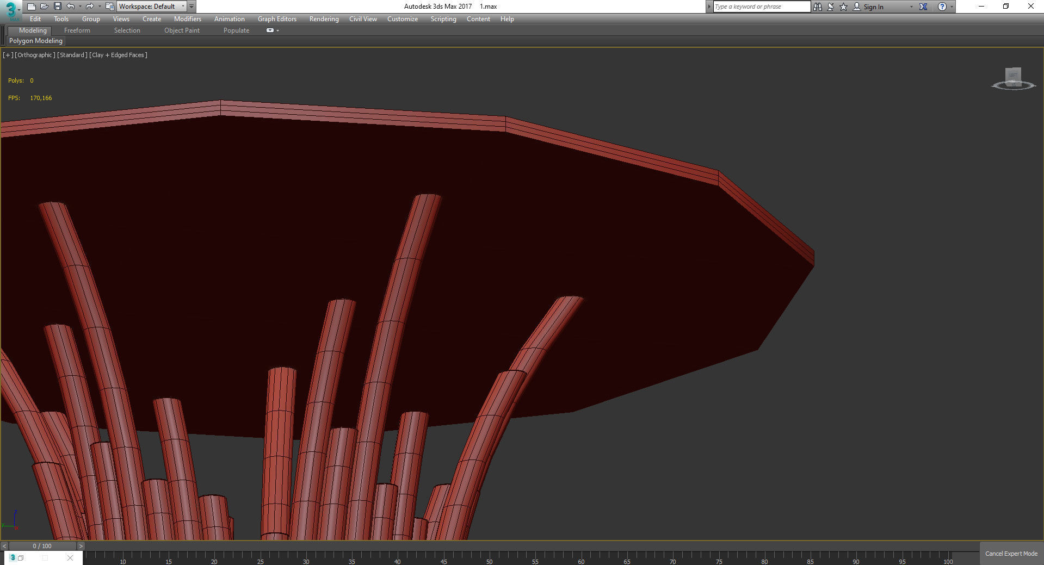Screen dimensions: 1044x565
Task: Open the Civil View menu
Action: click(363, 19)
